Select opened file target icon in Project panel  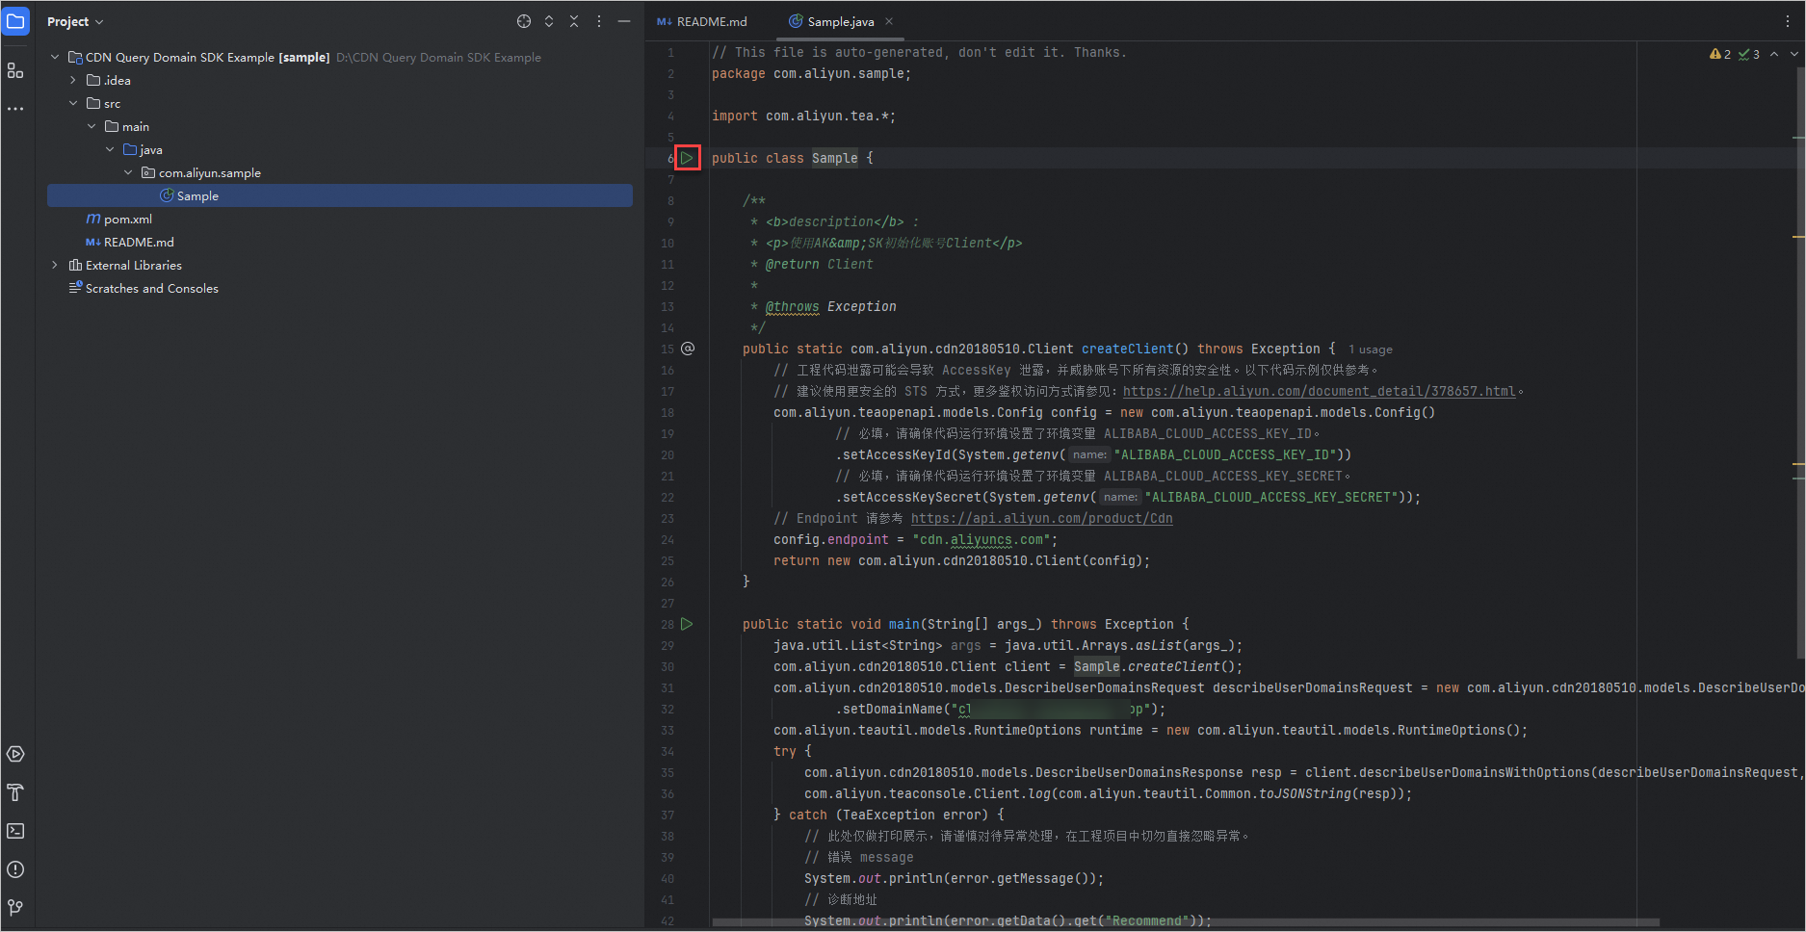tap(524, 21)
